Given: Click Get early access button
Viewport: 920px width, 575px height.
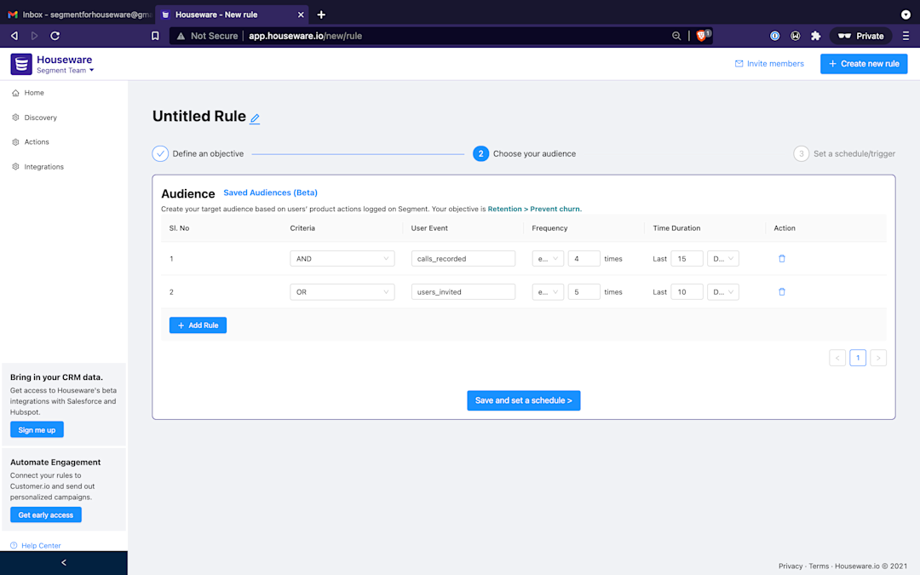Looking at the screenshot, I should coord(46,515).
